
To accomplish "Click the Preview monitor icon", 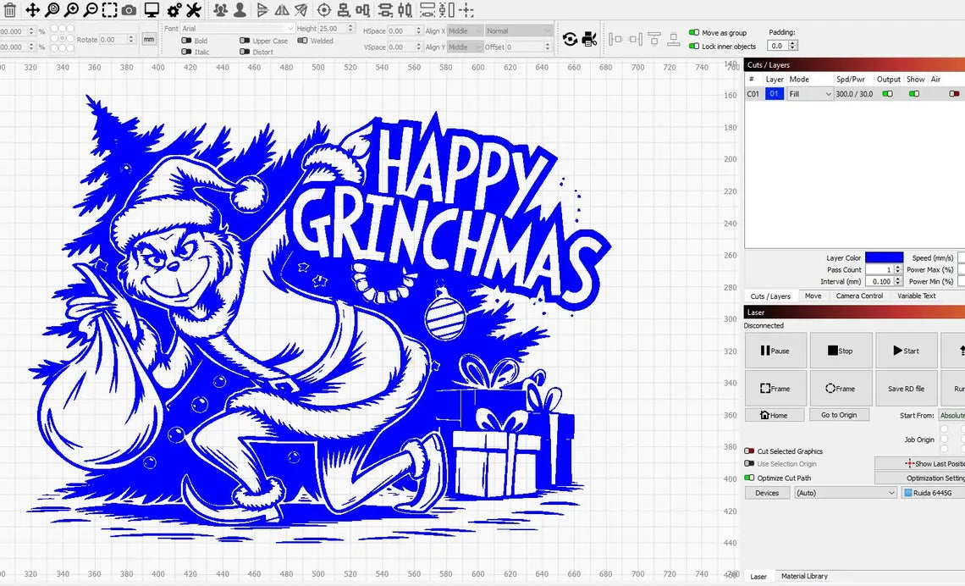I will coord(152,10).
